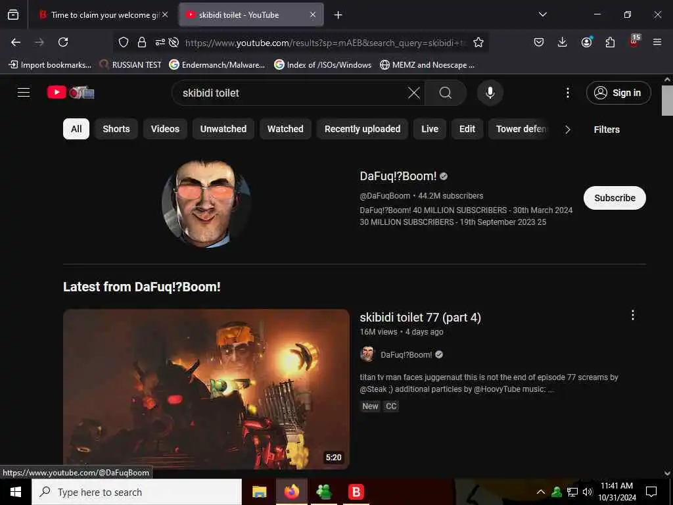This screenshot has width=673, height=505.
Task: Open options for skibidi toilet 77 video
Action: [633, 315]
